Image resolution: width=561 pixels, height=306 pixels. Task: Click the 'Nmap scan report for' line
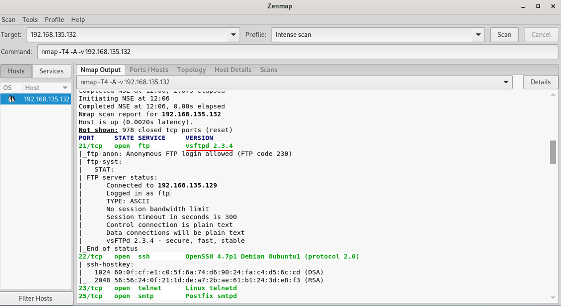(149, 114)
